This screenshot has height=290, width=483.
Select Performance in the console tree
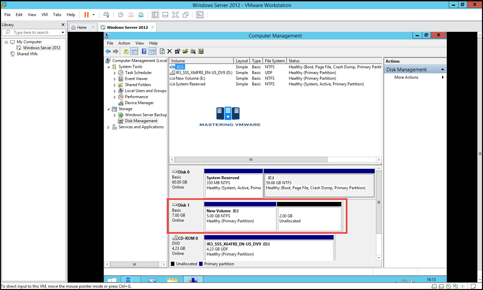(137, 97)
